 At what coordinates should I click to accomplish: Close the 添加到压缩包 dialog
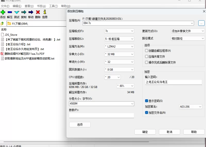tap(204, 11)
